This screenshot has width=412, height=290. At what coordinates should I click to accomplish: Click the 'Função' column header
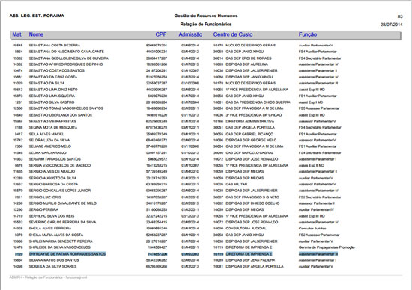[x=308, y=34]
